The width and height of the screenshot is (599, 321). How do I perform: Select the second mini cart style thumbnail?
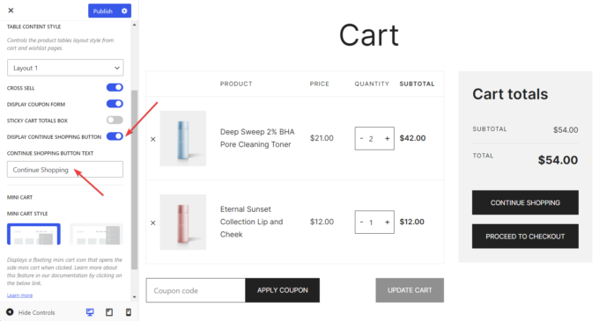click(96, 234)
